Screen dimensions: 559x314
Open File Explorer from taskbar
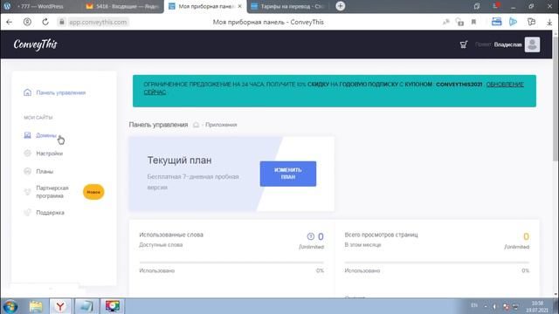(36, 306)
